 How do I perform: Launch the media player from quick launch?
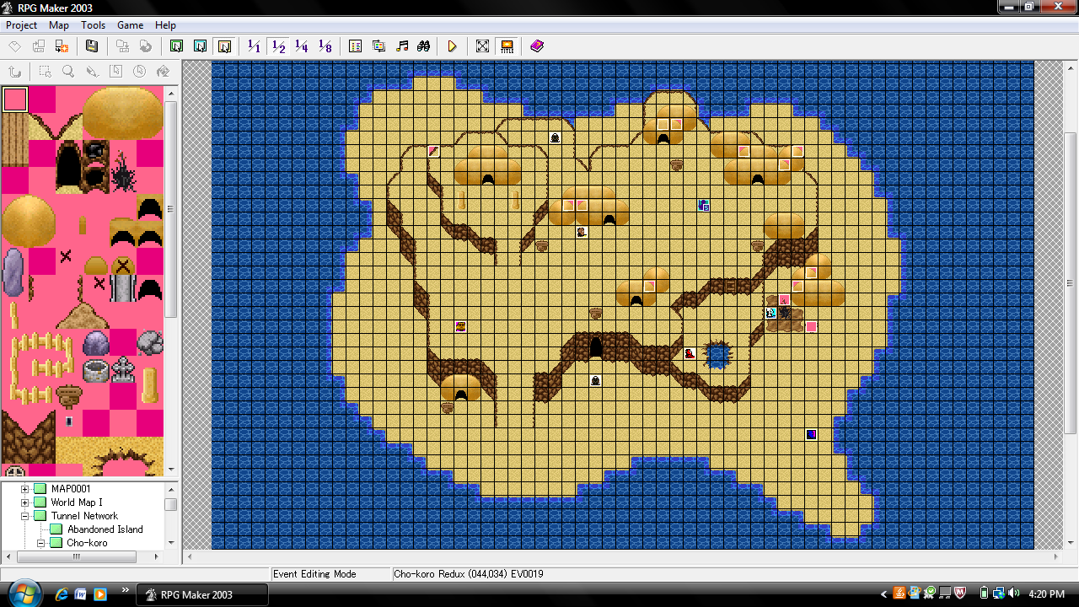point(100,594)
